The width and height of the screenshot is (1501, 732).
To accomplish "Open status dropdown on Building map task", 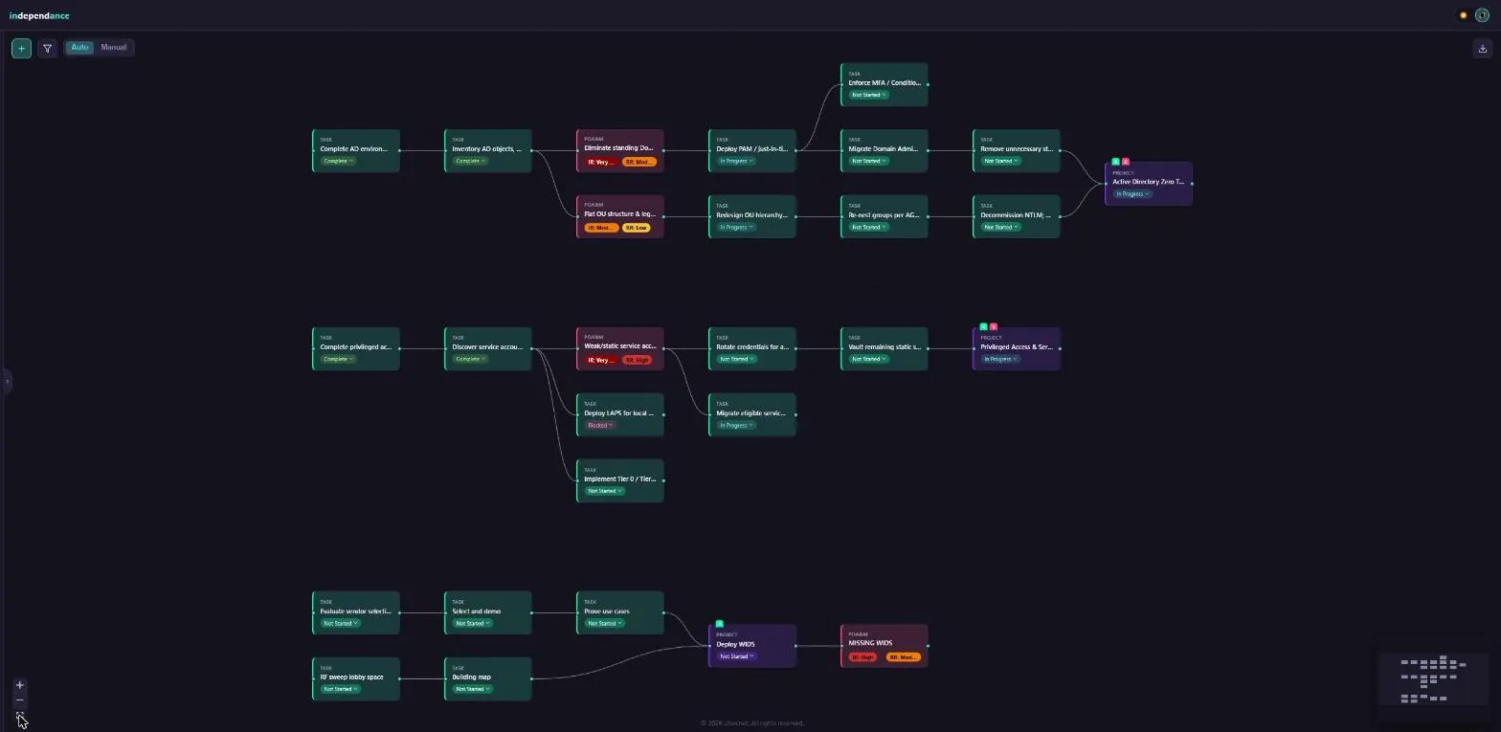I will coord(472,689).
